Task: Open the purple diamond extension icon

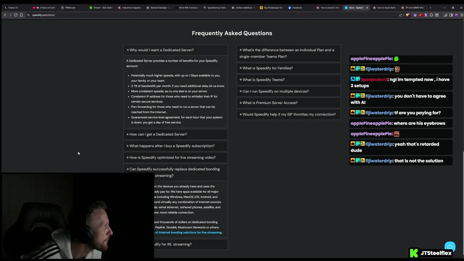Action: [415, 15]
